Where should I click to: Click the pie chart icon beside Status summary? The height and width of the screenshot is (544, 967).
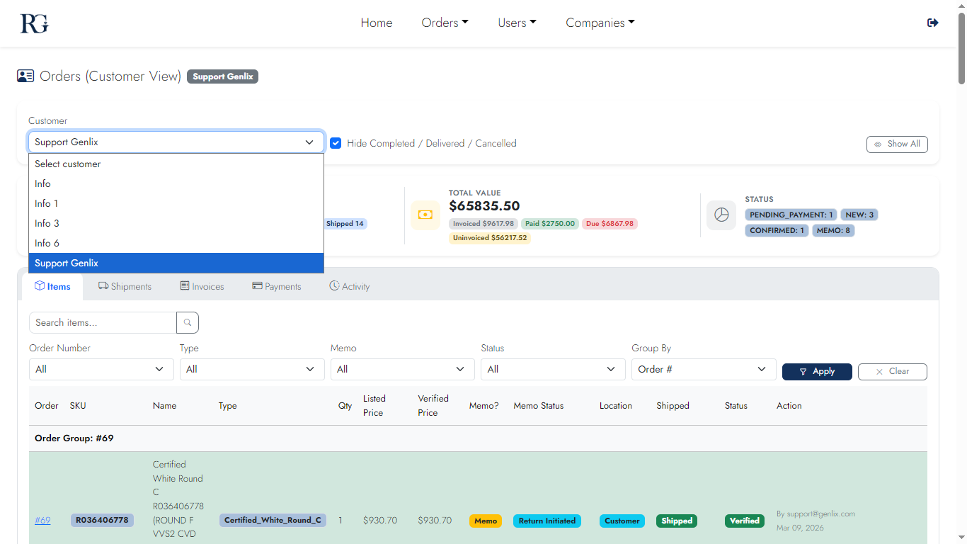[721, 215]
